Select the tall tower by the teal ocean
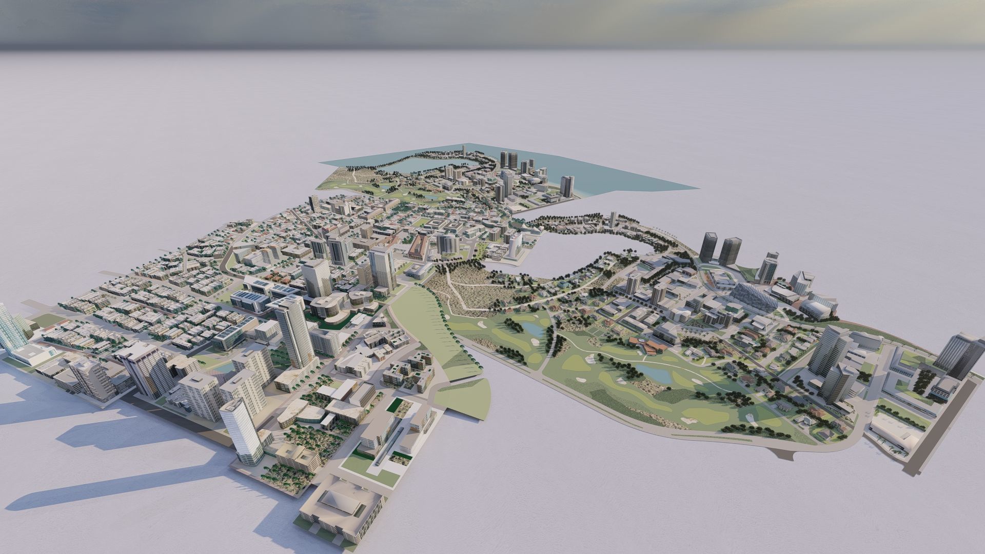Screen dimensions: 985x554 (567, 186)
